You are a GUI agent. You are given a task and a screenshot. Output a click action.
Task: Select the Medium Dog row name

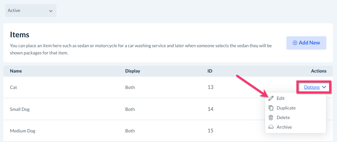click(x=23, y=131)
